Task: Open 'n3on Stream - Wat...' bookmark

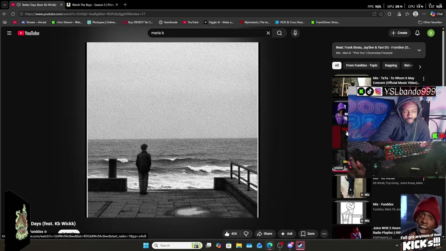Action: pyautogui.click(x=67, y=22)
